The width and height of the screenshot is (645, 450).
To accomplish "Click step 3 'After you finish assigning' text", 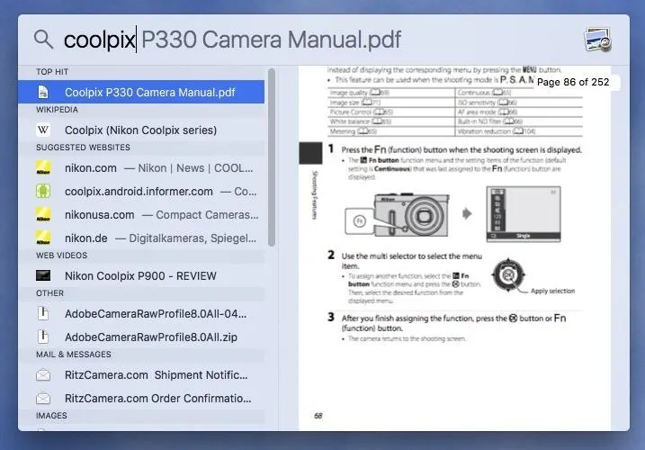I will click(x=453, y=323).
